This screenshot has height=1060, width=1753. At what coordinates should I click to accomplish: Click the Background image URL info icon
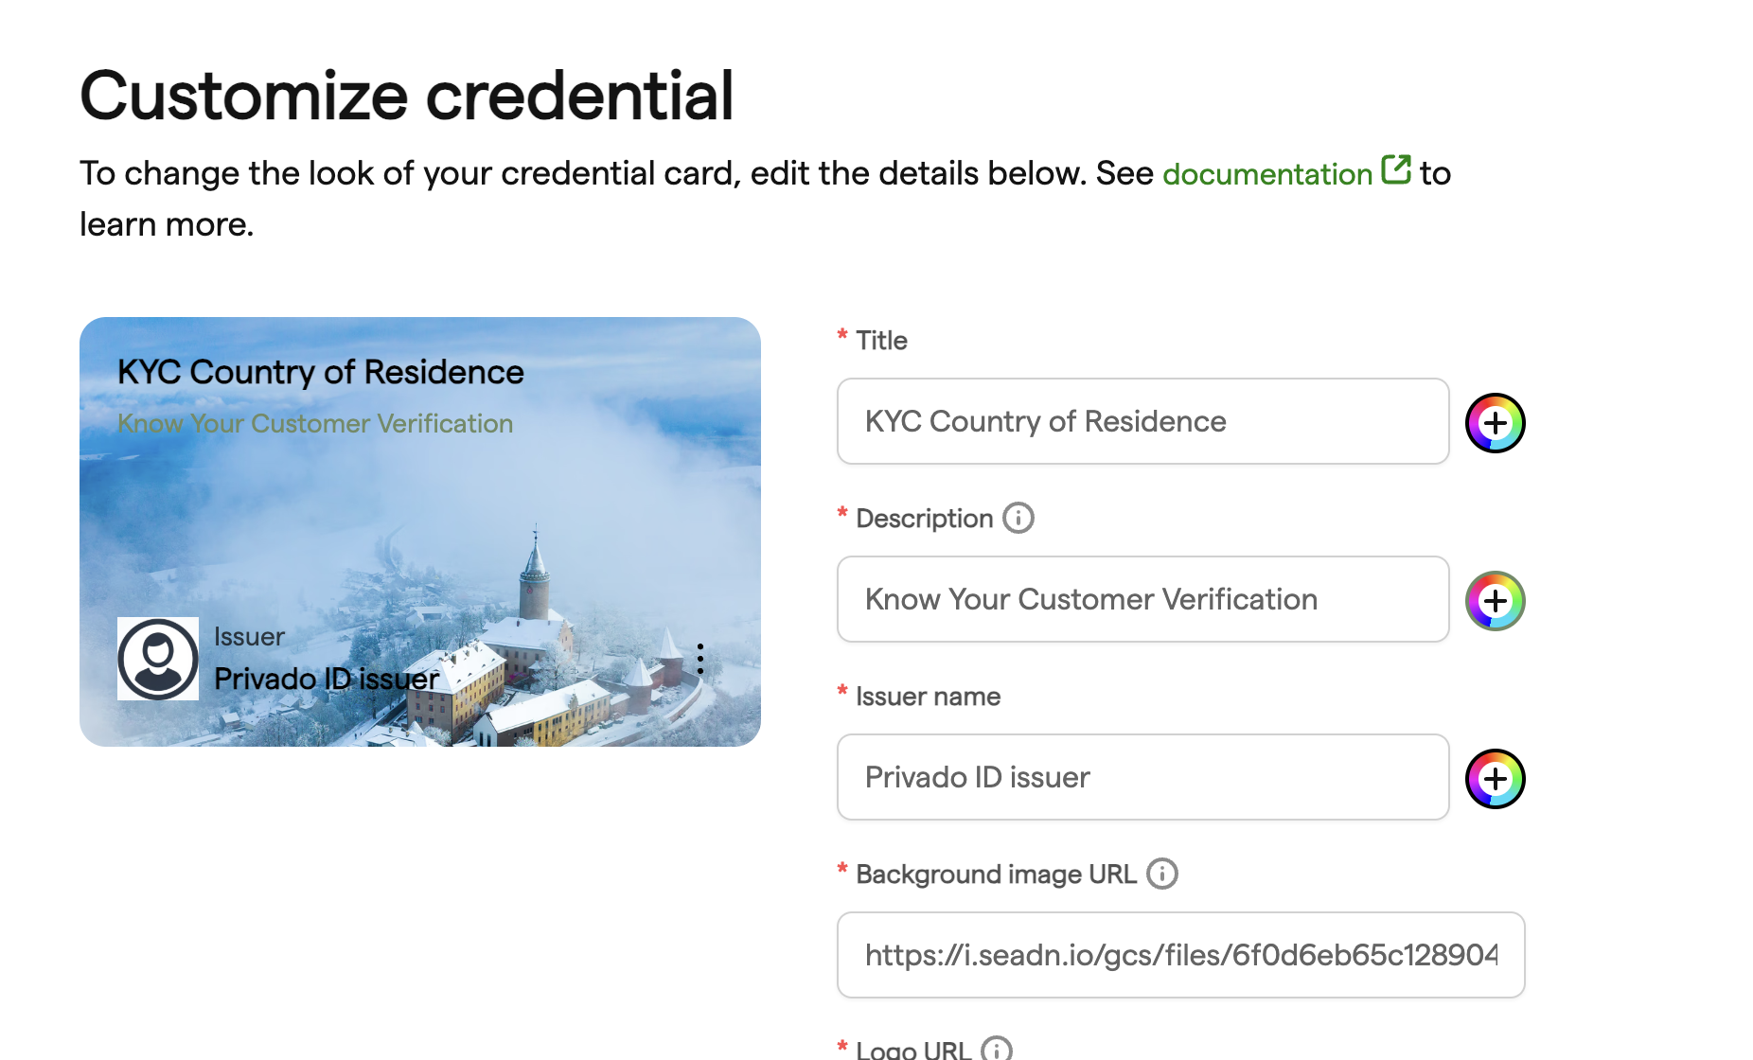click(1161, 874)
